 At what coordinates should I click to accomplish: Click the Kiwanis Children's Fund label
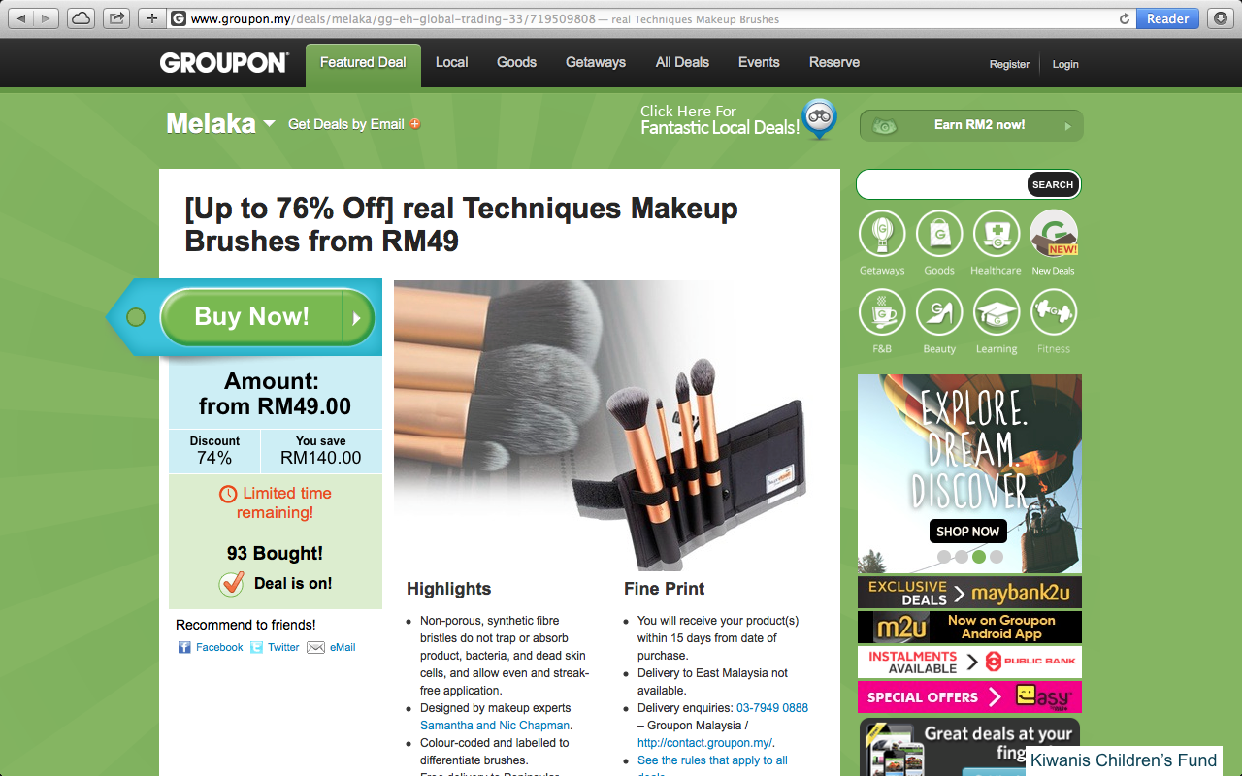tap(1124, 760)
